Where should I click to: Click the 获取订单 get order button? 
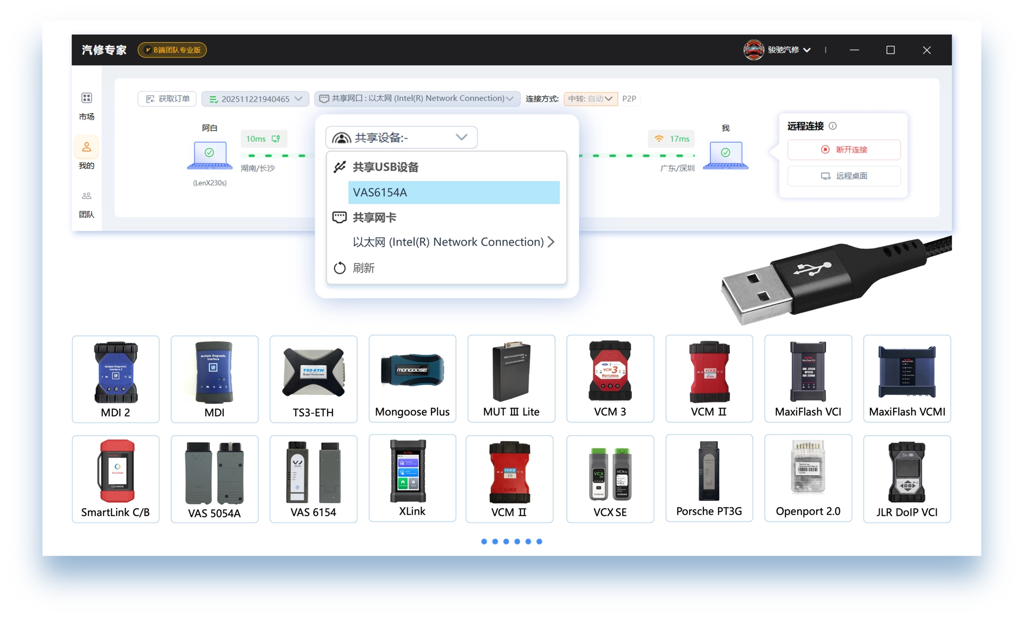167,99
